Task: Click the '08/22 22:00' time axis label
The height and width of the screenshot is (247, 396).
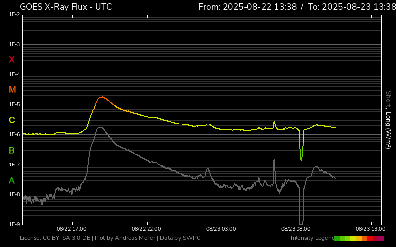Action: 147,229
